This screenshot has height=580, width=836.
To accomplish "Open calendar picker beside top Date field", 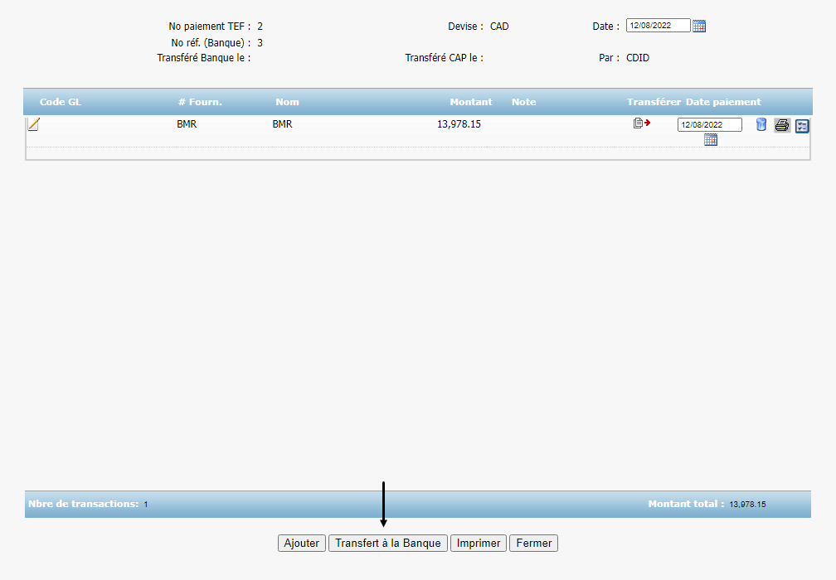I will 699,26.
